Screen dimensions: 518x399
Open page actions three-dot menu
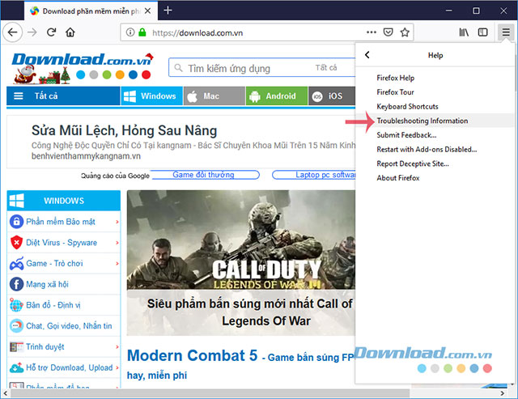[x=372, y=32]
